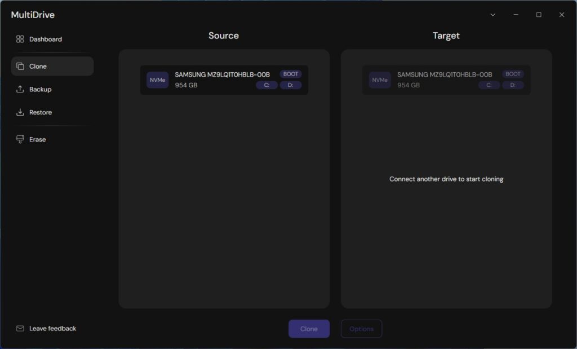Viewport: 577px width, 349px height.
Task: Click the NVMe badge on Target drive
Action: (x=380, y=80)
